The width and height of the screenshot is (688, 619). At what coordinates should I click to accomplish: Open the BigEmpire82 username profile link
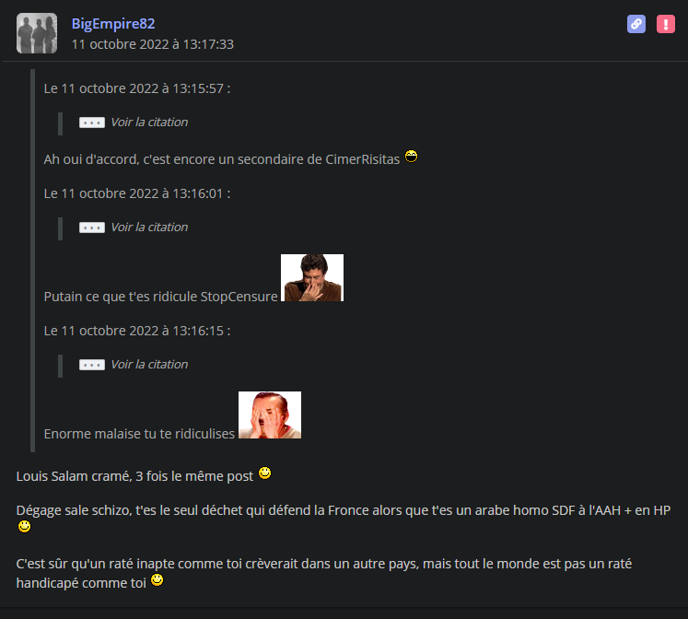tap(113, 24)
